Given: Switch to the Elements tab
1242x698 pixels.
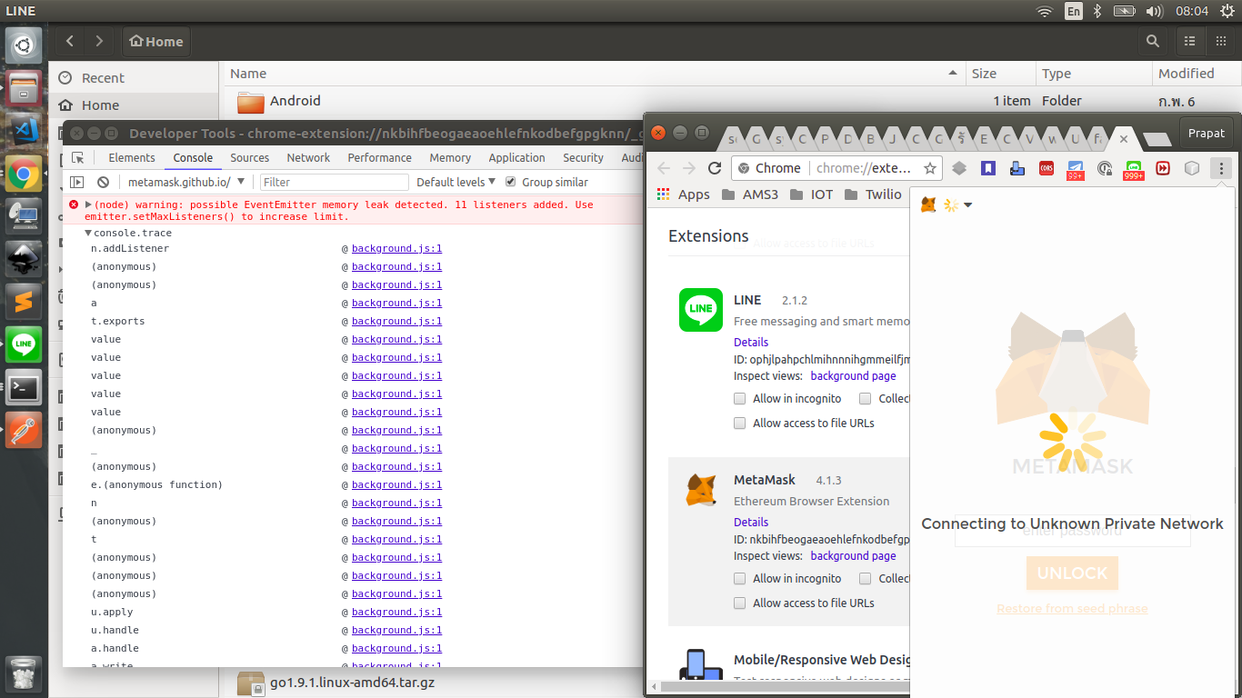Looking at the screenshot, I should (x=132, y=157).
